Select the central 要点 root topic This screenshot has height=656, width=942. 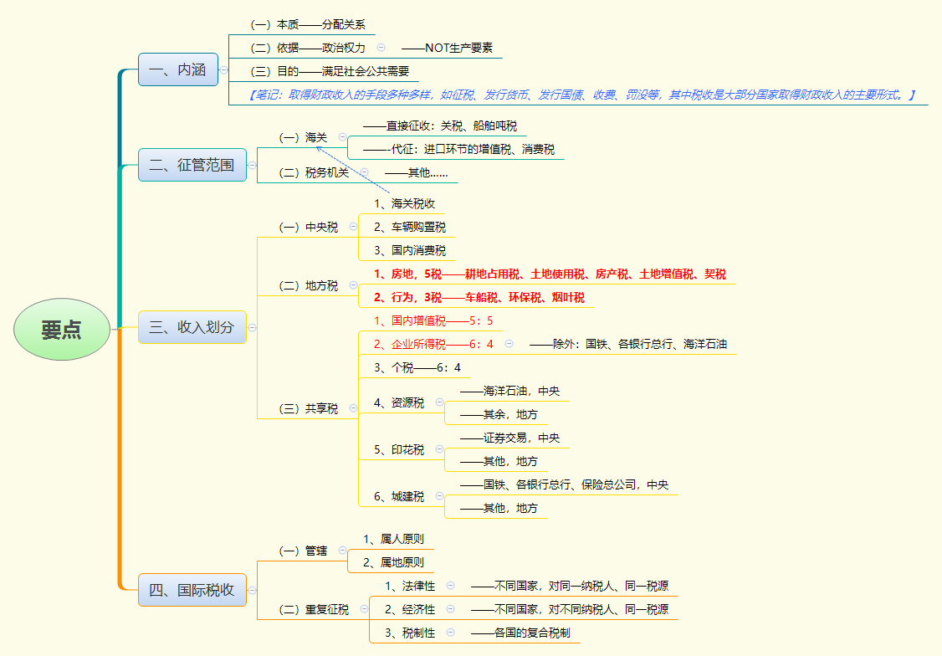pos(62,329)
